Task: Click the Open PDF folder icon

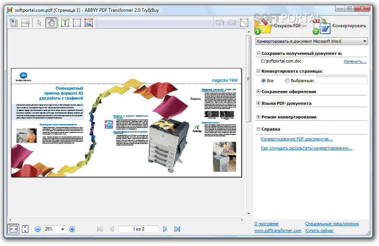Action: 263,26
